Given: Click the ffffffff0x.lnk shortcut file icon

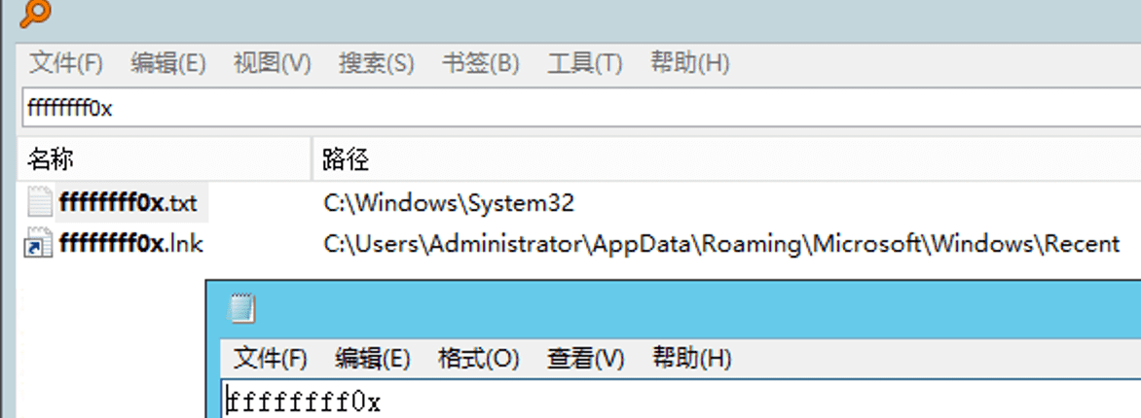Looking at the screenshot, I should tap(39, 243).
